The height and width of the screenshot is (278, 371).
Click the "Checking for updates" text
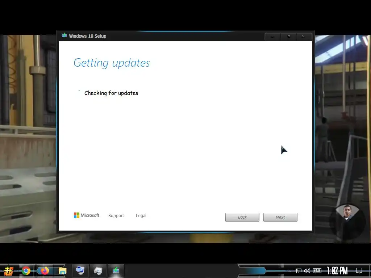coord(111,93)
